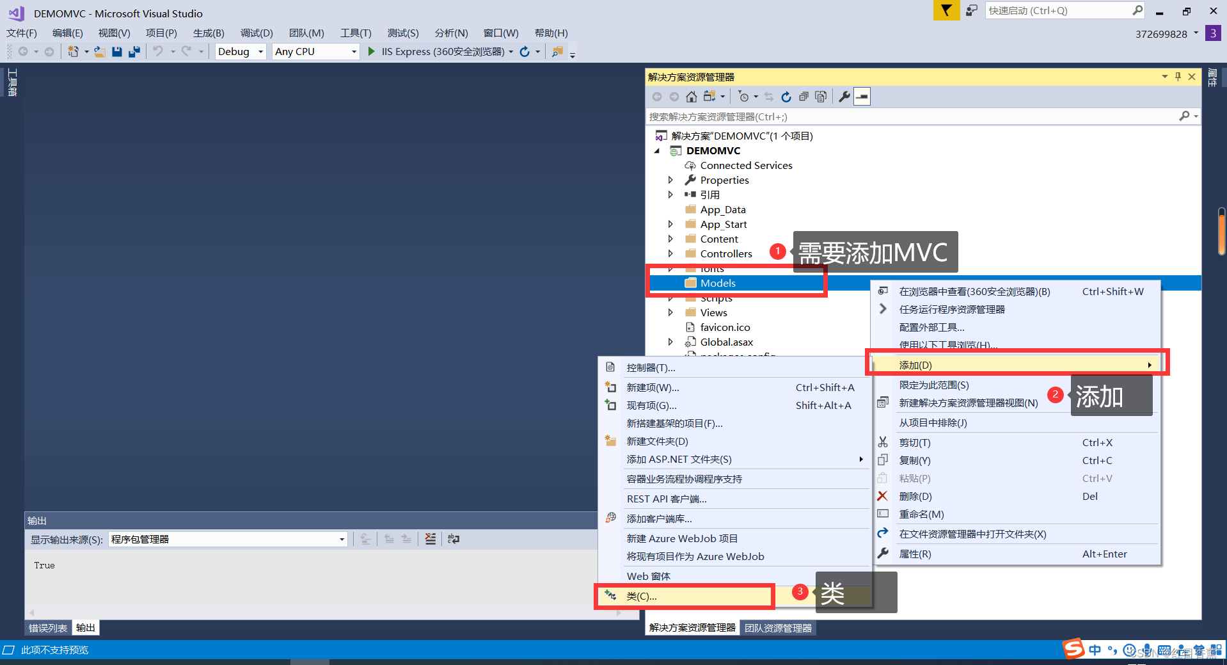Screen dimensions: 1227x665
Task: Open the notifications filter flag icon
Action: (x=946, y=10)
